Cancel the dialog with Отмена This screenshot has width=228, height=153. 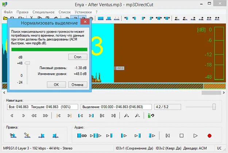[77, 85]
